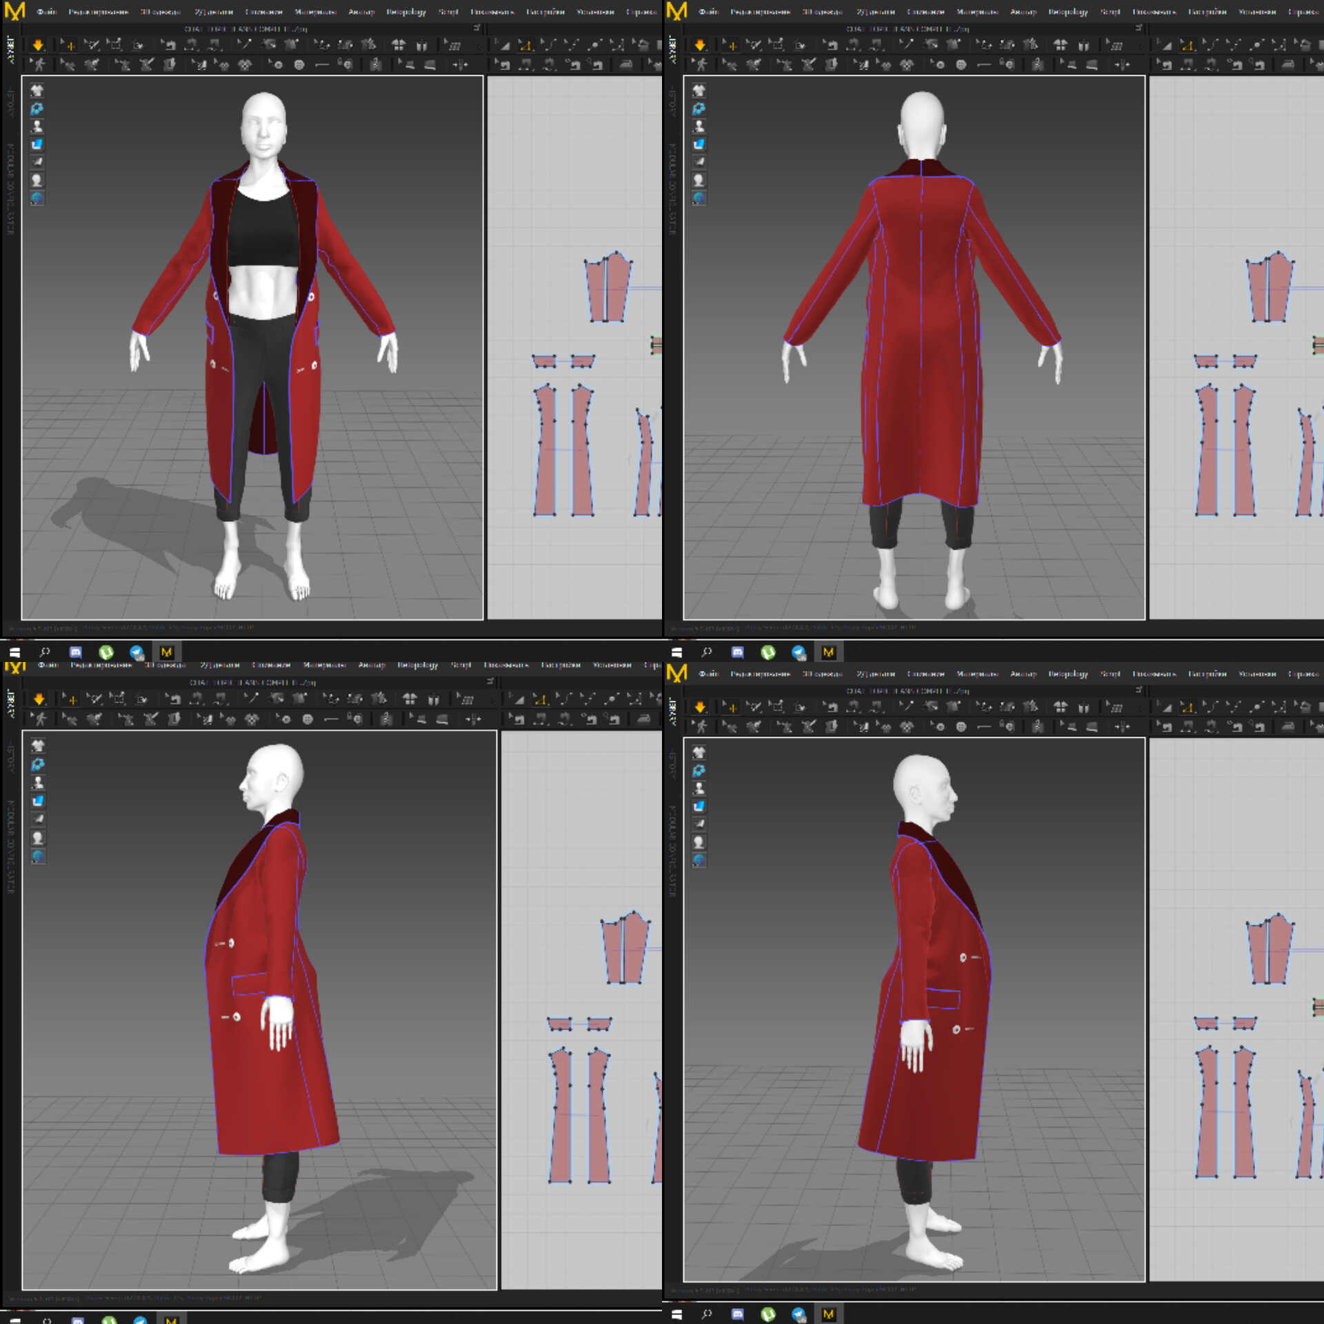Click the taskbar search button
This screenshot has width=1324, height=1324.
(x=44, y=652)
